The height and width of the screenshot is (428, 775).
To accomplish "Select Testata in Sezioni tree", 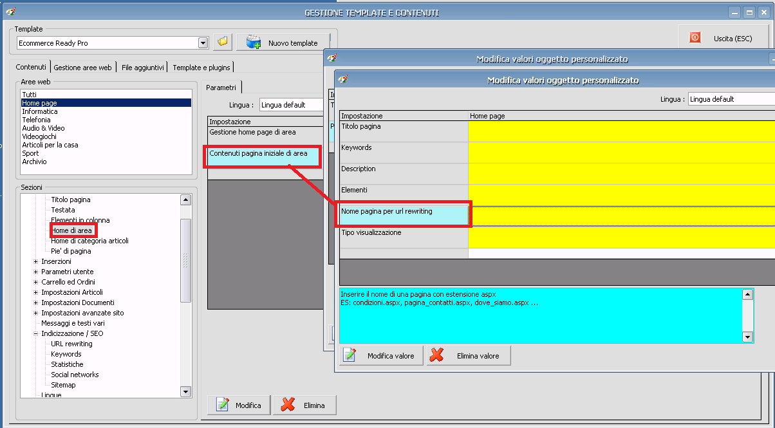I will (63, 210).
